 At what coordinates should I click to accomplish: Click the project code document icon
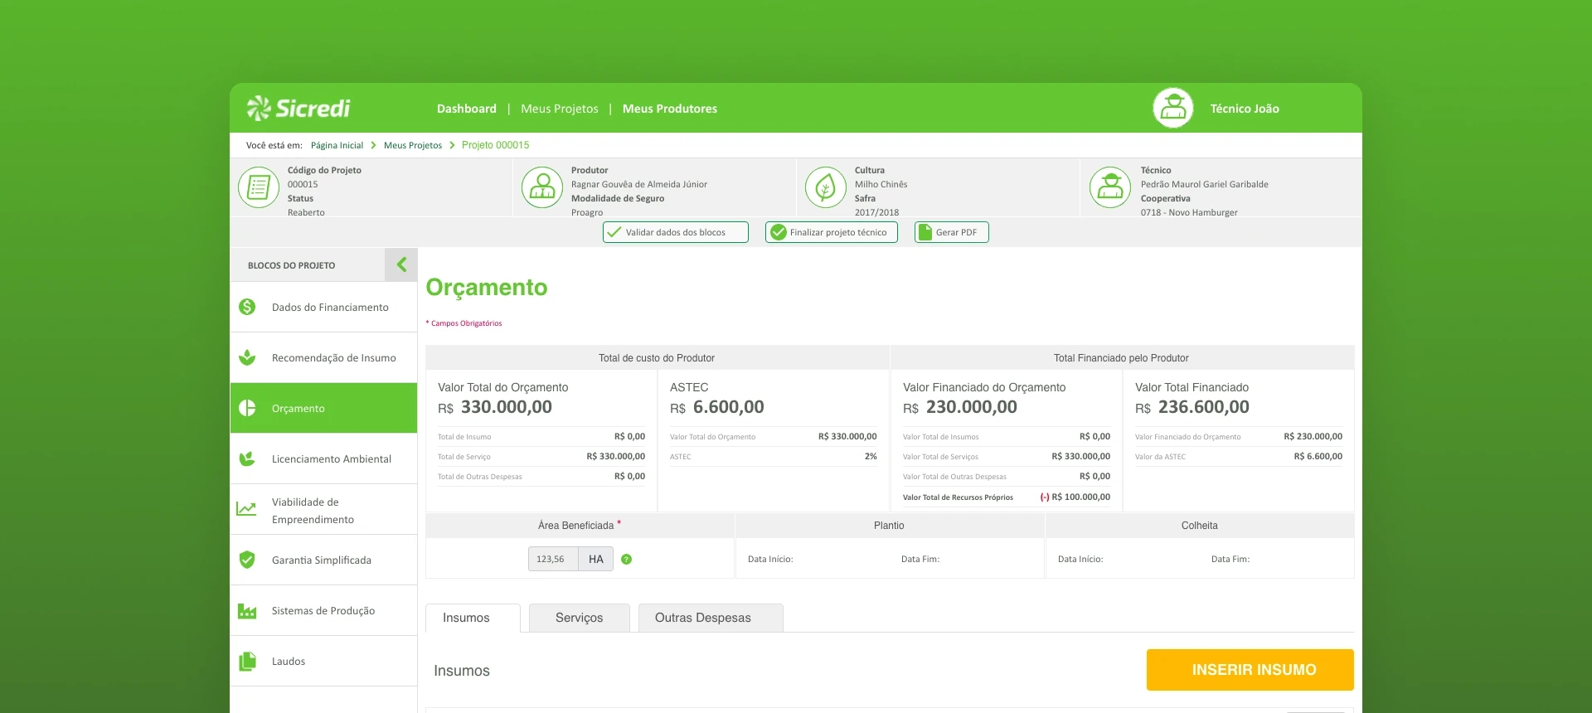[x=259, y=187]
